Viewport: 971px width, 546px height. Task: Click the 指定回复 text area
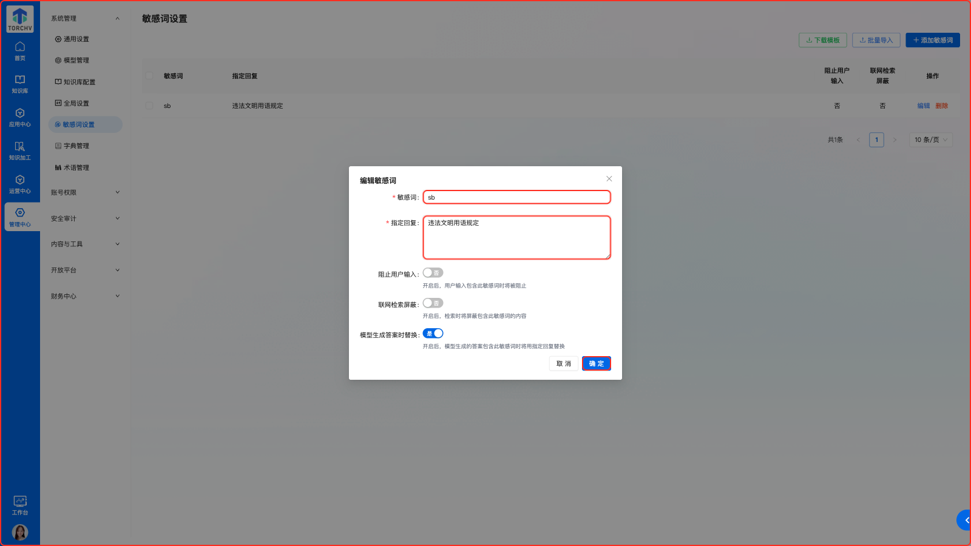(x=516, y=237)
